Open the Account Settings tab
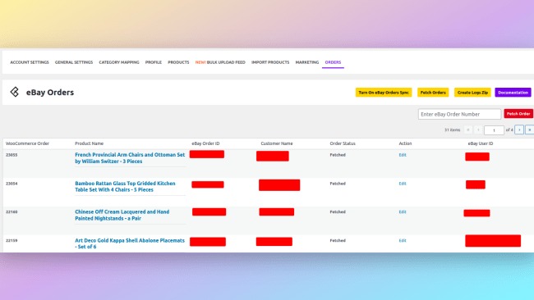This screenshot has width=534, height=300. [30, 62]
